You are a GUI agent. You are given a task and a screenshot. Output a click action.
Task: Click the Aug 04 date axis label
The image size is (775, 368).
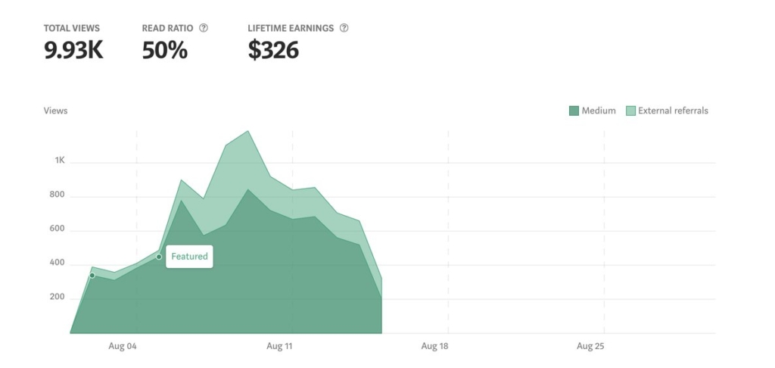click(x=123, y=346)
